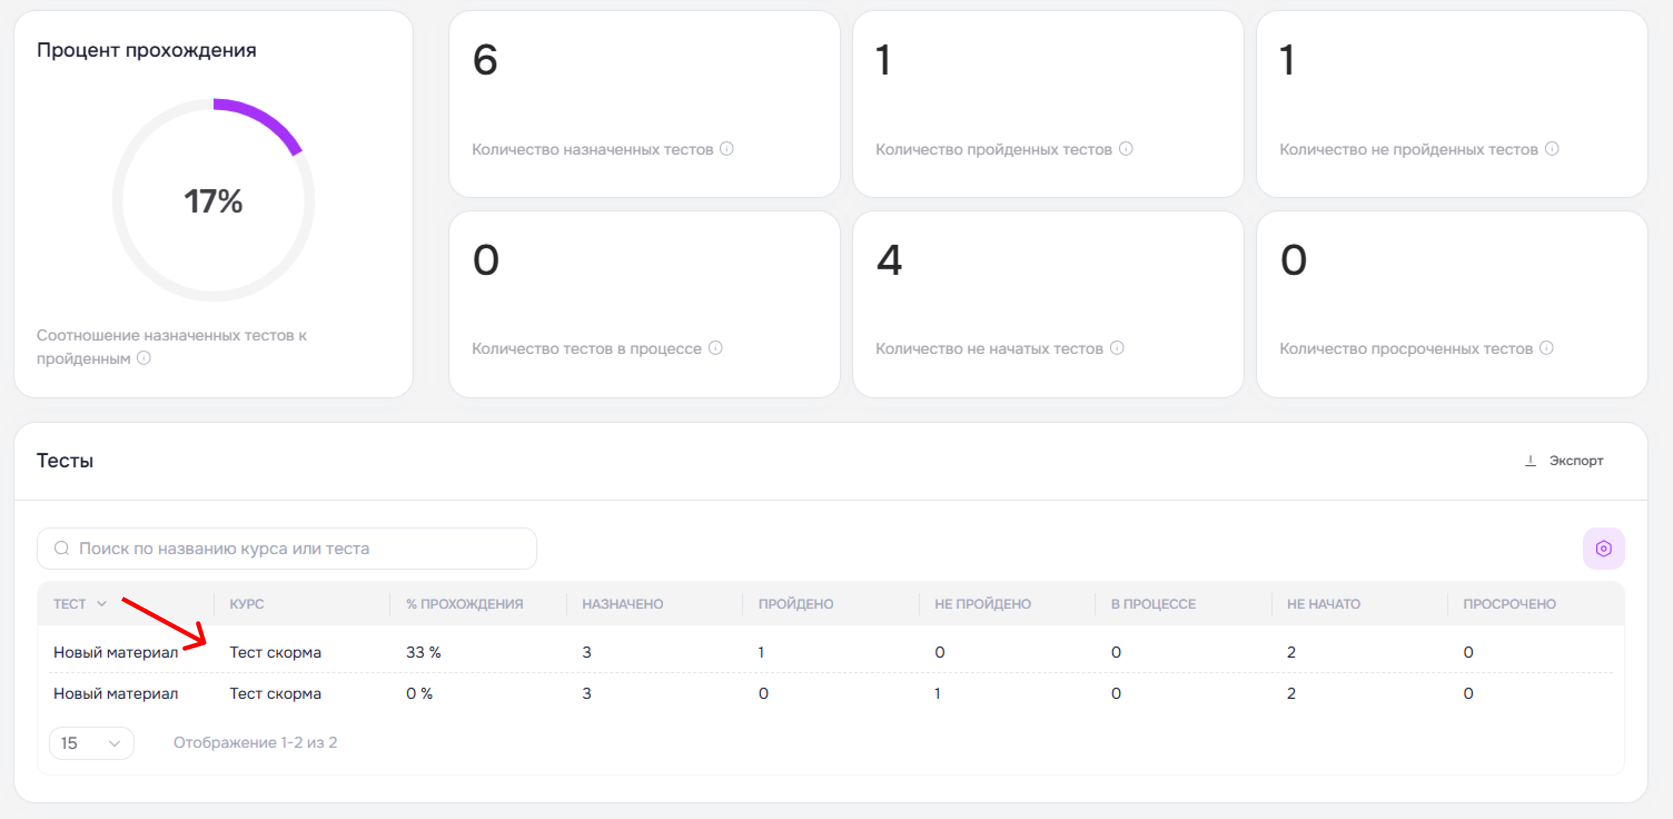The width and height of the screenshot is (1673, 819).
Task: Click the ПРОСРОЧЕНО column header
Action: coord(1509,604)
